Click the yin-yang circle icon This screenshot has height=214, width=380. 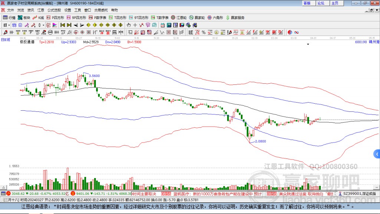290,32
